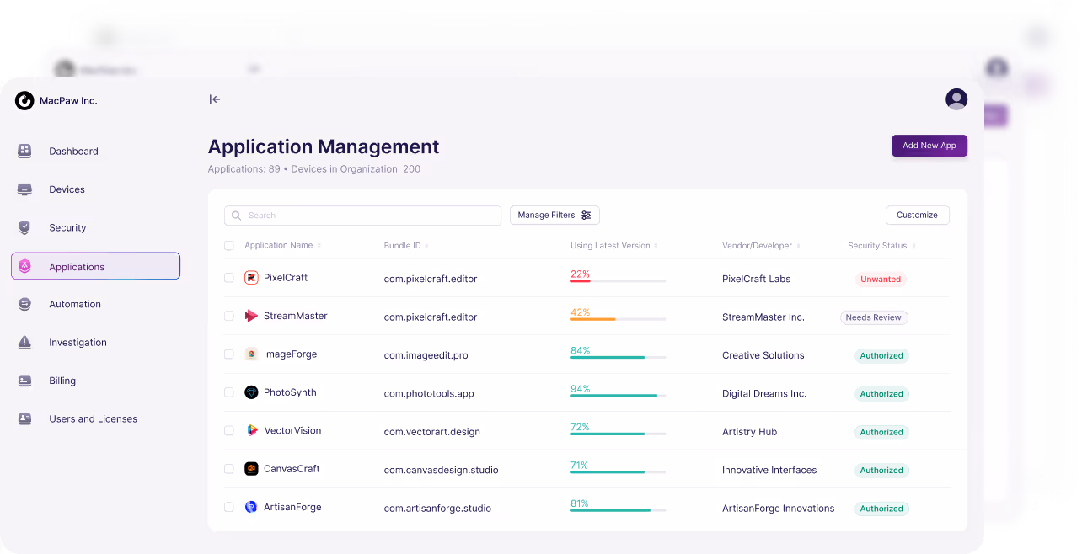Click the Authorized badge for ArtisanForge

(x=881, y=509)
